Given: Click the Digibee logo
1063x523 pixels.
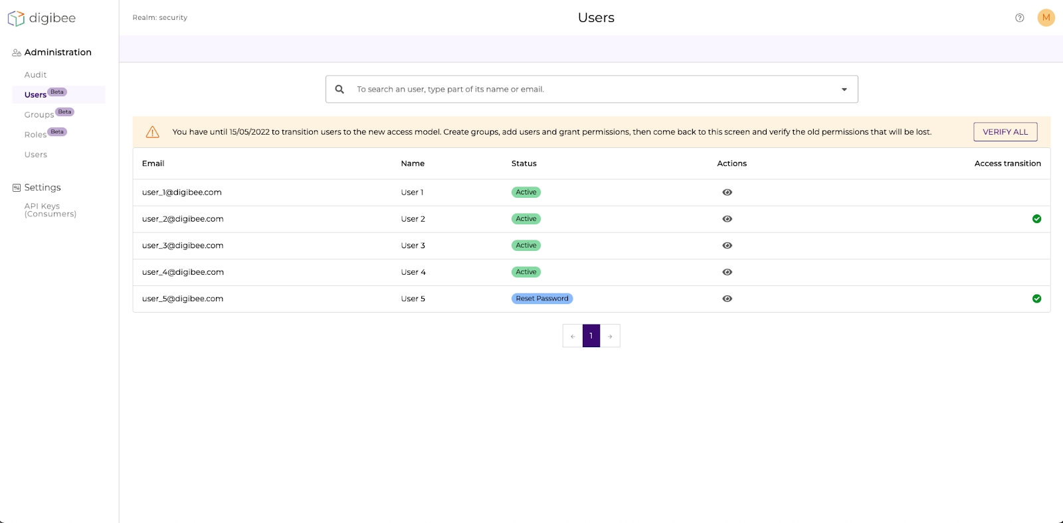Looking at the screenshot, I should tap(42, 19).
